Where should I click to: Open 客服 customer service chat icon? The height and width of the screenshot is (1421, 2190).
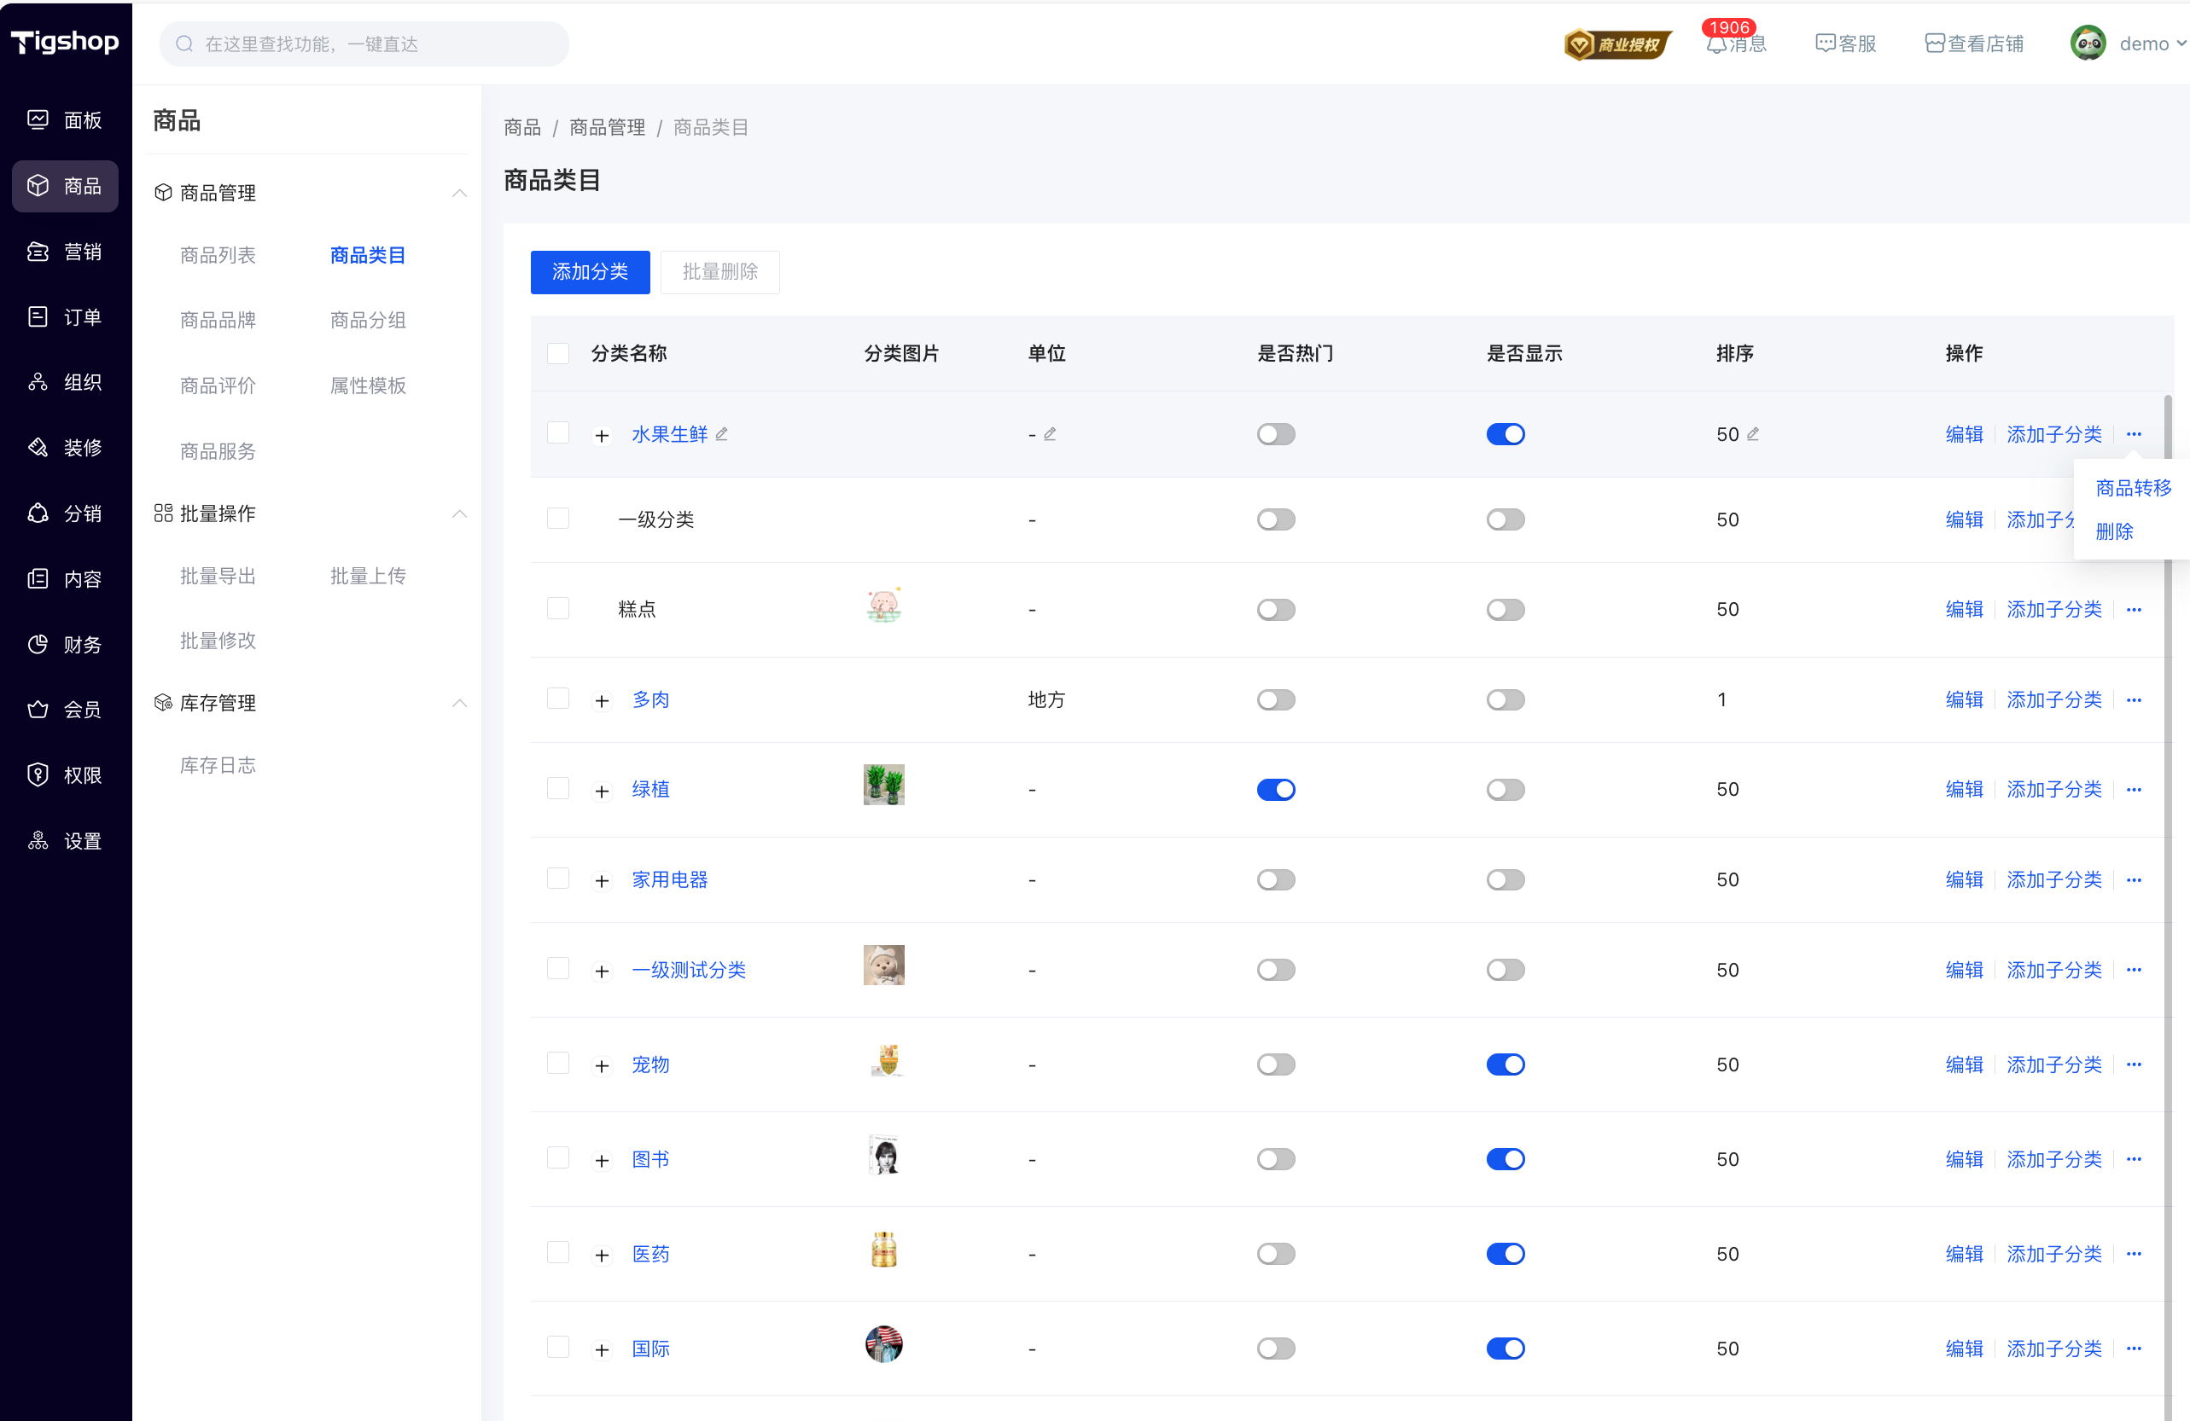point(1825,44)
